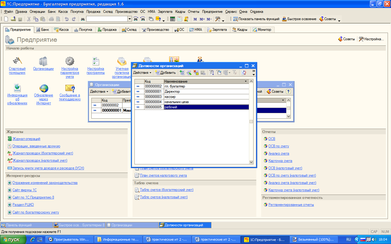Open Наименование column sort arrow
Image resolution: width=391 pixels, height=244 pixels.
[x=246, y=81]
